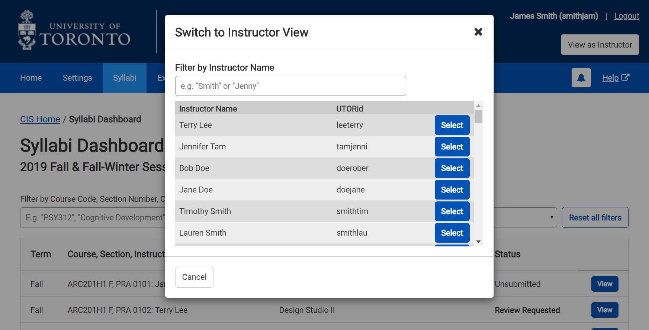649x330 pixels.
Task: Follow the CIS Home breadcrumb link
Action: 40,119
